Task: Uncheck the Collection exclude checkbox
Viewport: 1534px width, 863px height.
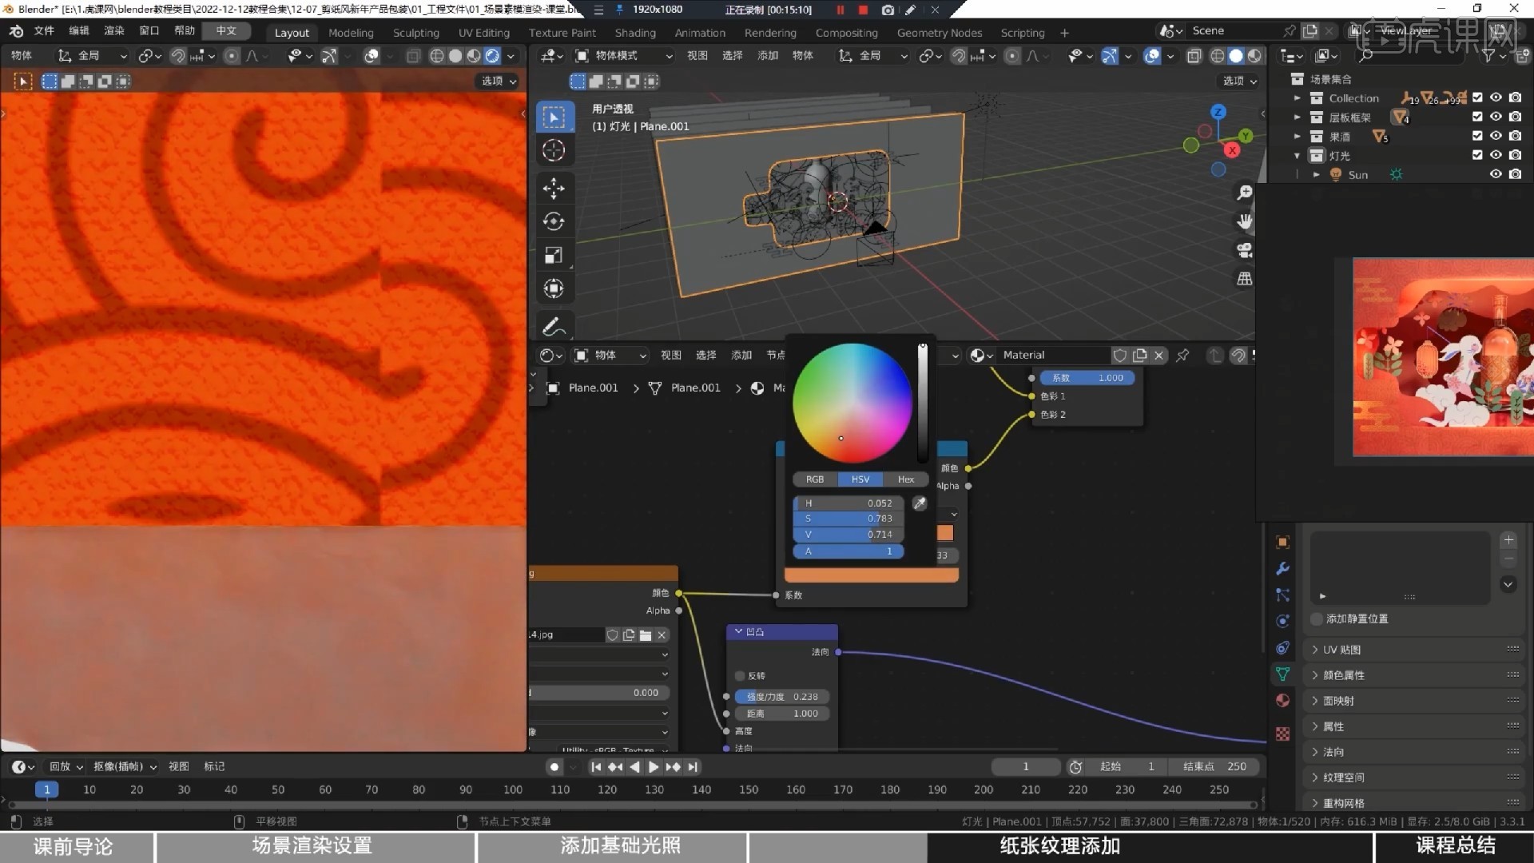Action: [x=1477, y=98]
